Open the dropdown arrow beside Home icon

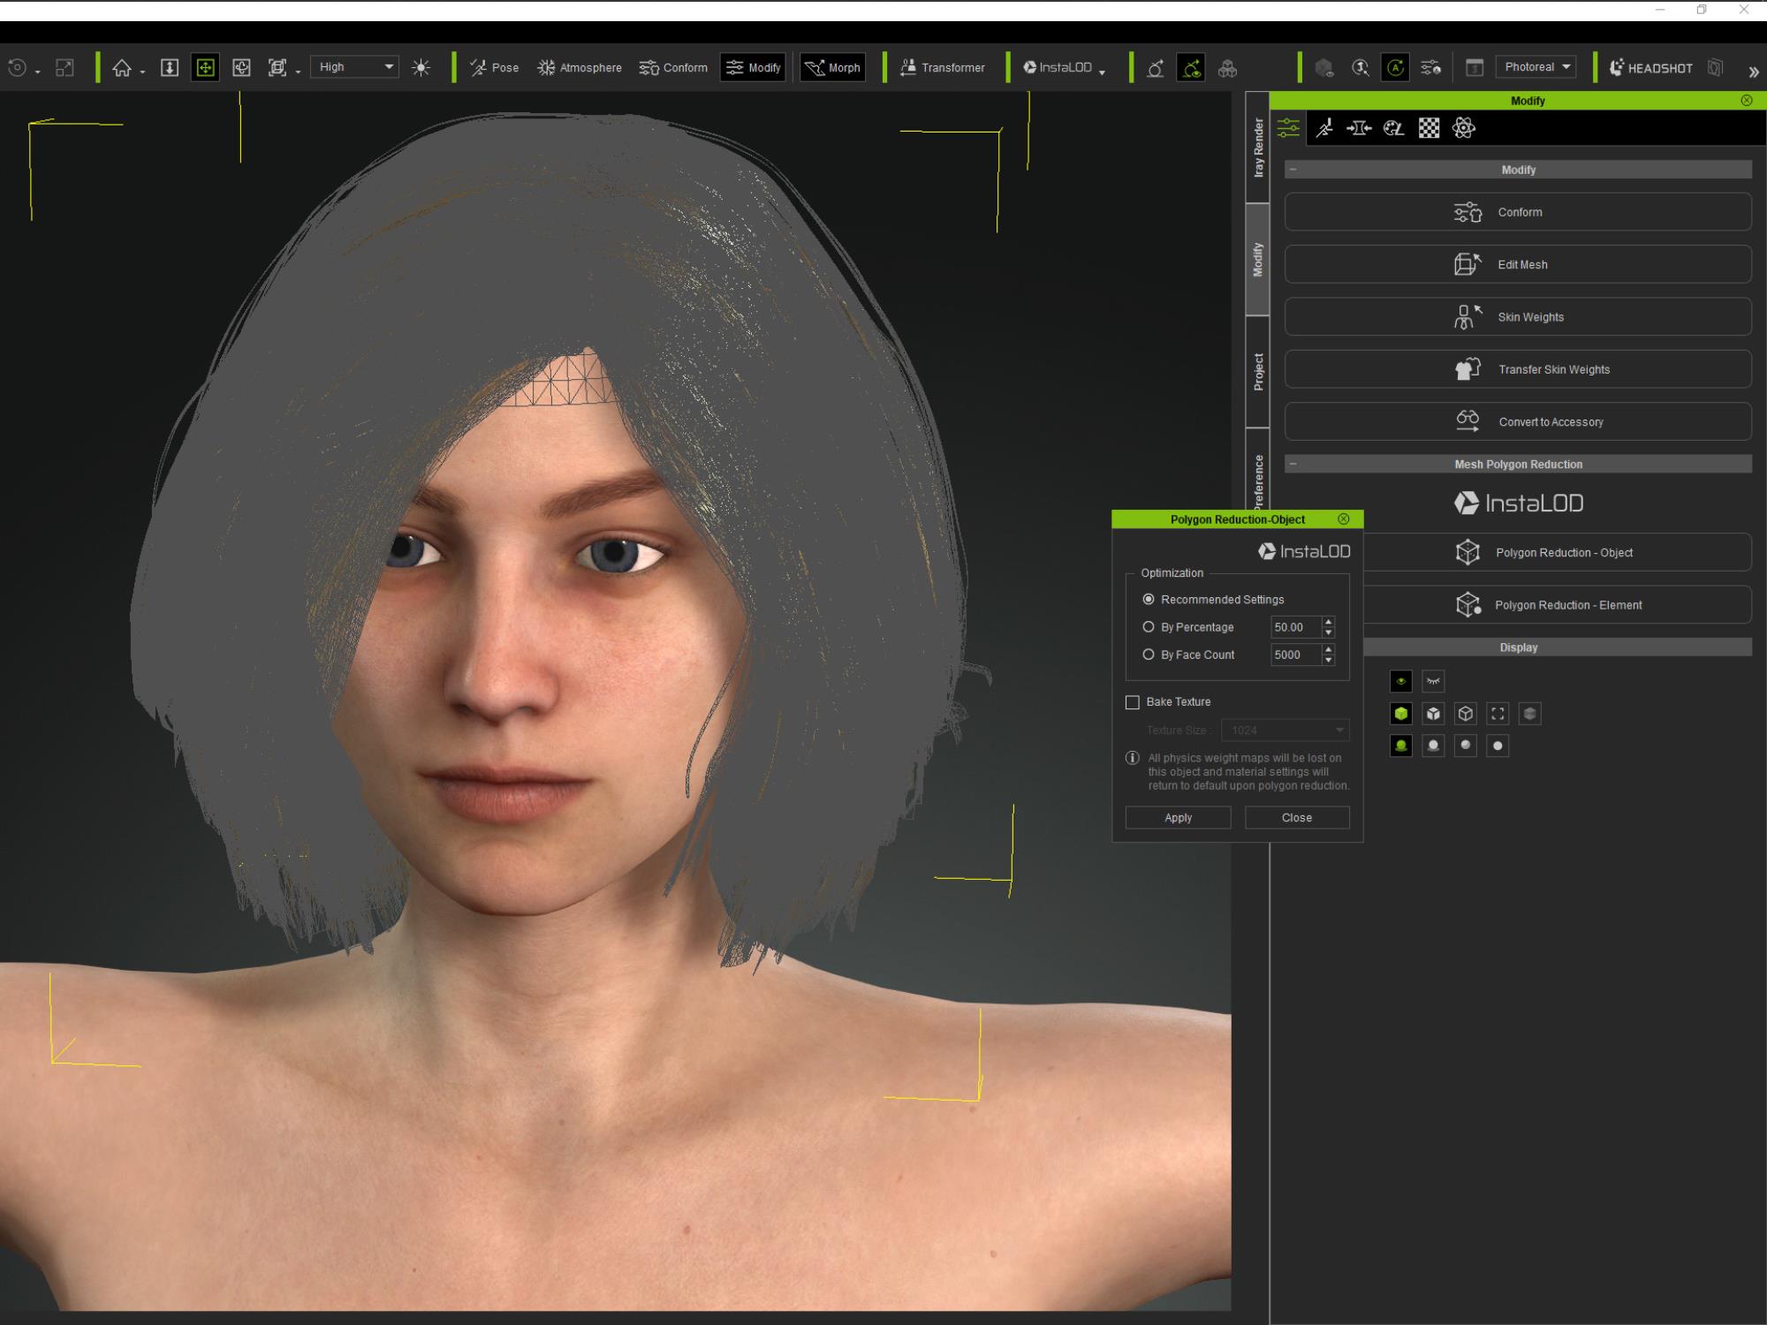[x=142, y=72]
